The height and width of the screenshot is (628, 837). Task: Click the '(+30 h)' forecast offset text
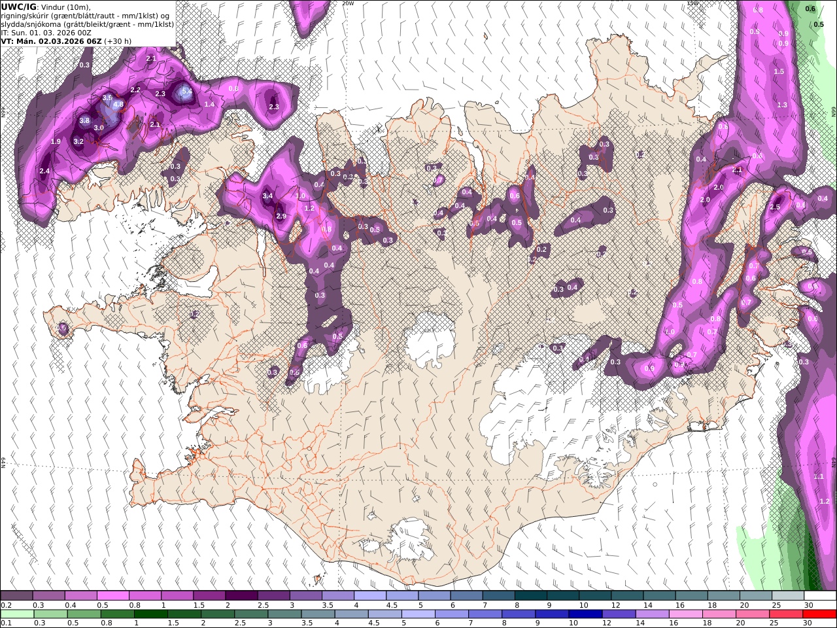[x=118, y=41]
